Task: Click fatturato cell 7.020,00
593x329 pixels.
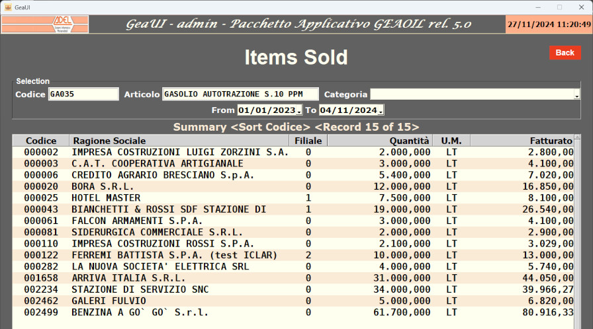Action: [x=551, y=175]
